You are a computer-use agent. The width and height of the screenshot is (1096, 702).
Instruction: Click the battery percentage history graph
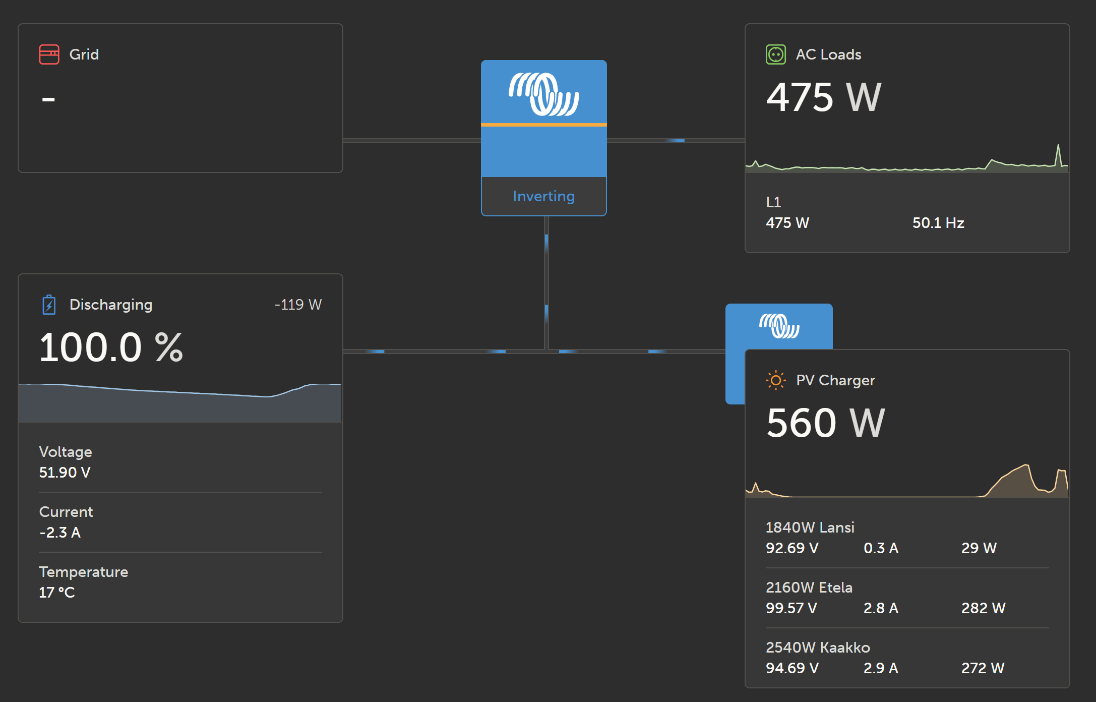click(180, 402)
